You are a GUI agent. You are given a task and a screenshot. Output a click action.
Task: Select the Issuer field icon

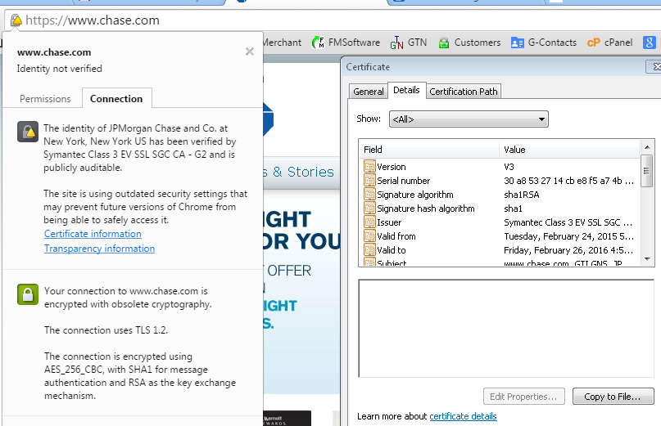(x=369, y=222)
